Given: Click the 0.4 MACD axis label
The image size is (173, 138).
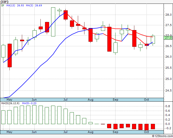Looking at the screenshot, I should point(168,115).
